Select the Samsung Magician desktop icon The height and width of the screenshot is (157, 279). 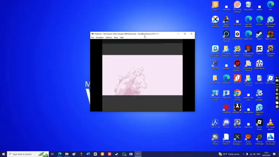(226, 36)
